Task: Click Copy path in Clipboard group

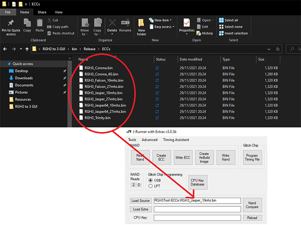Action: click(x=58, y=27)
